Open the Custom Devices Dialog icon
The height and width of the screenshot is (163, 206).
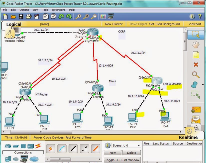(111, 16)
